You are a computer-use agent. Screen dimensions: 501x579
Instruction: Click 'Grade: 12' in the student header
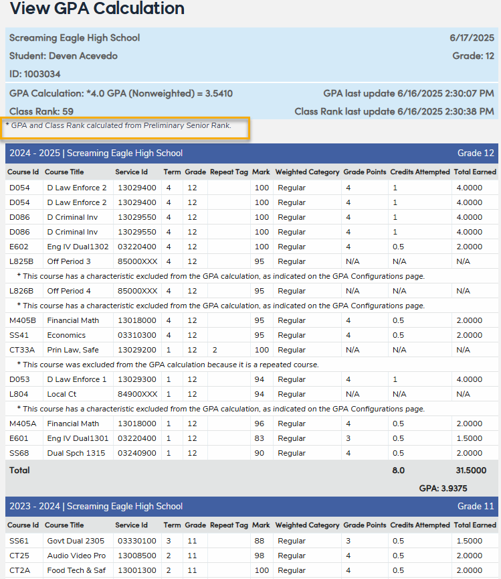point(474,56)
